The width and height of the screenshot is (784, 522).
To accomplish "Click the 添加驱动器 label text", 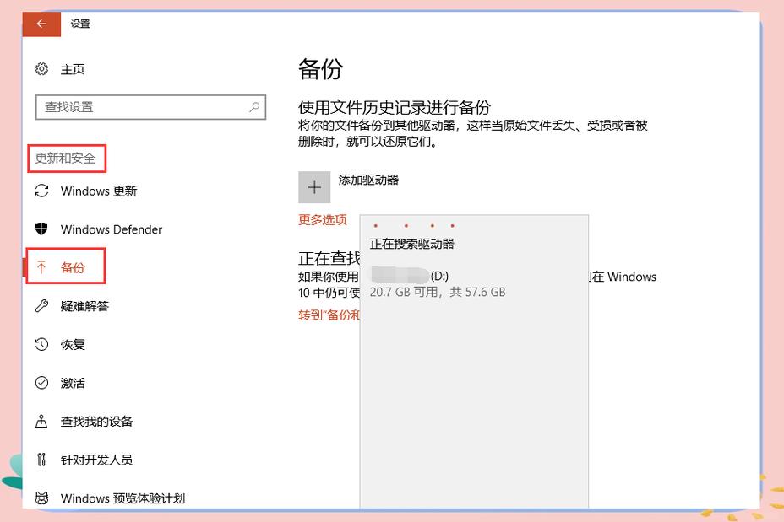I will [368, 180].
